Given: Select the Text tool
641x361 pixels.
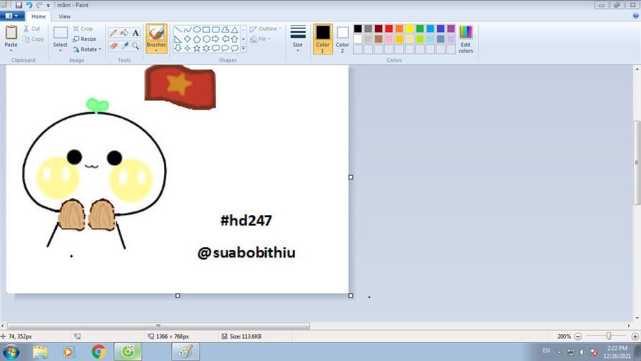Looking at the screenshot, I should 135,33.
